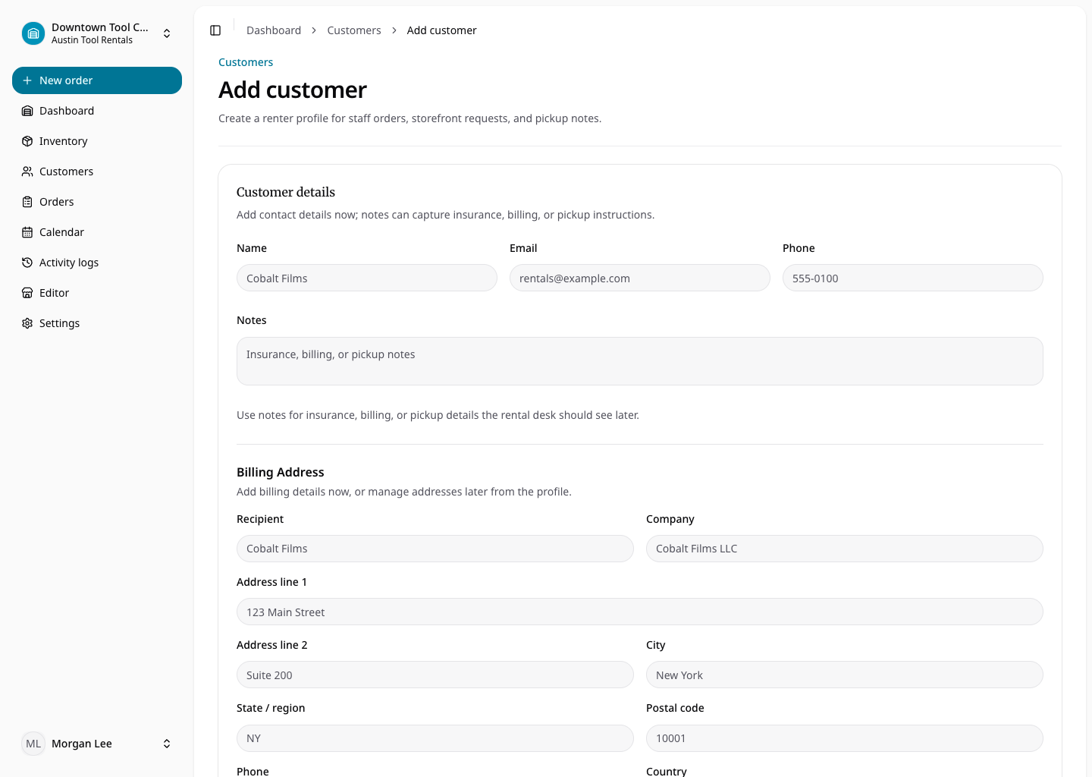Open Settings from the sidebar

[97, 323]
